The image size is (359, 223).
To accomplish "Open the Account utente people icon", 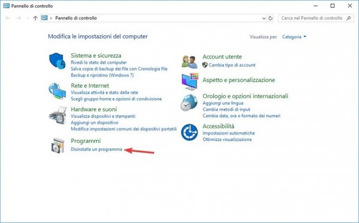I will 189,62.
